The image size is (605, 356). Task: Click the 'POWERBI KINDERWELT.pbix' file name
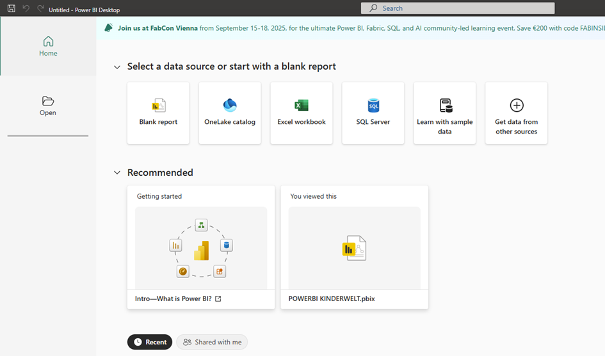click(x=332, y=298)
